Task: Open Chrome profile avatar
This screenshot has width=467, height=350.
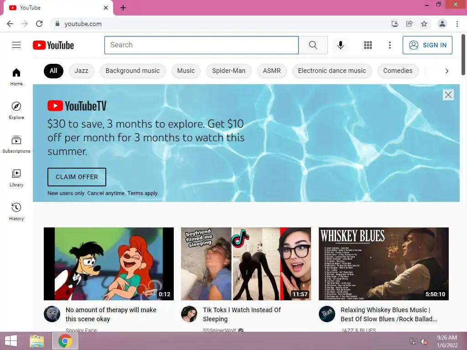Action: click(x=442, y=24)
